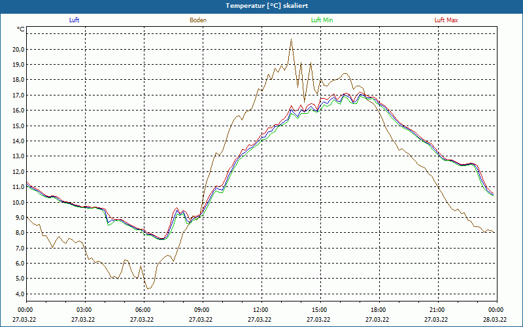Click the '8,0' y-axis value
Screen dimensions: 523x327
(x=20, y=233)
